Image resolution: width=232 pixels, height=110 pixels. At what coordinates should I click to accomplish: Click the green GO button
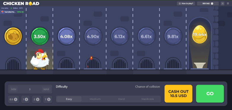coord(210,94)
